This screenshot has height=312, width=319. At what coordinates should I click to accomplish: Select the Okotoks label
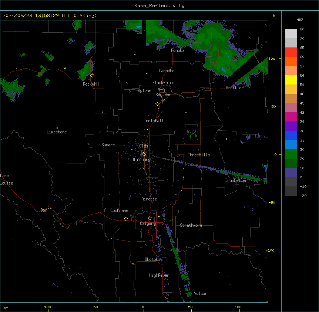(x=152, y=259)
